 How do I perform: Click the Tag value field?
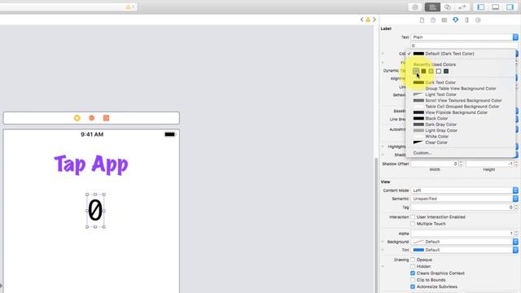462,208
